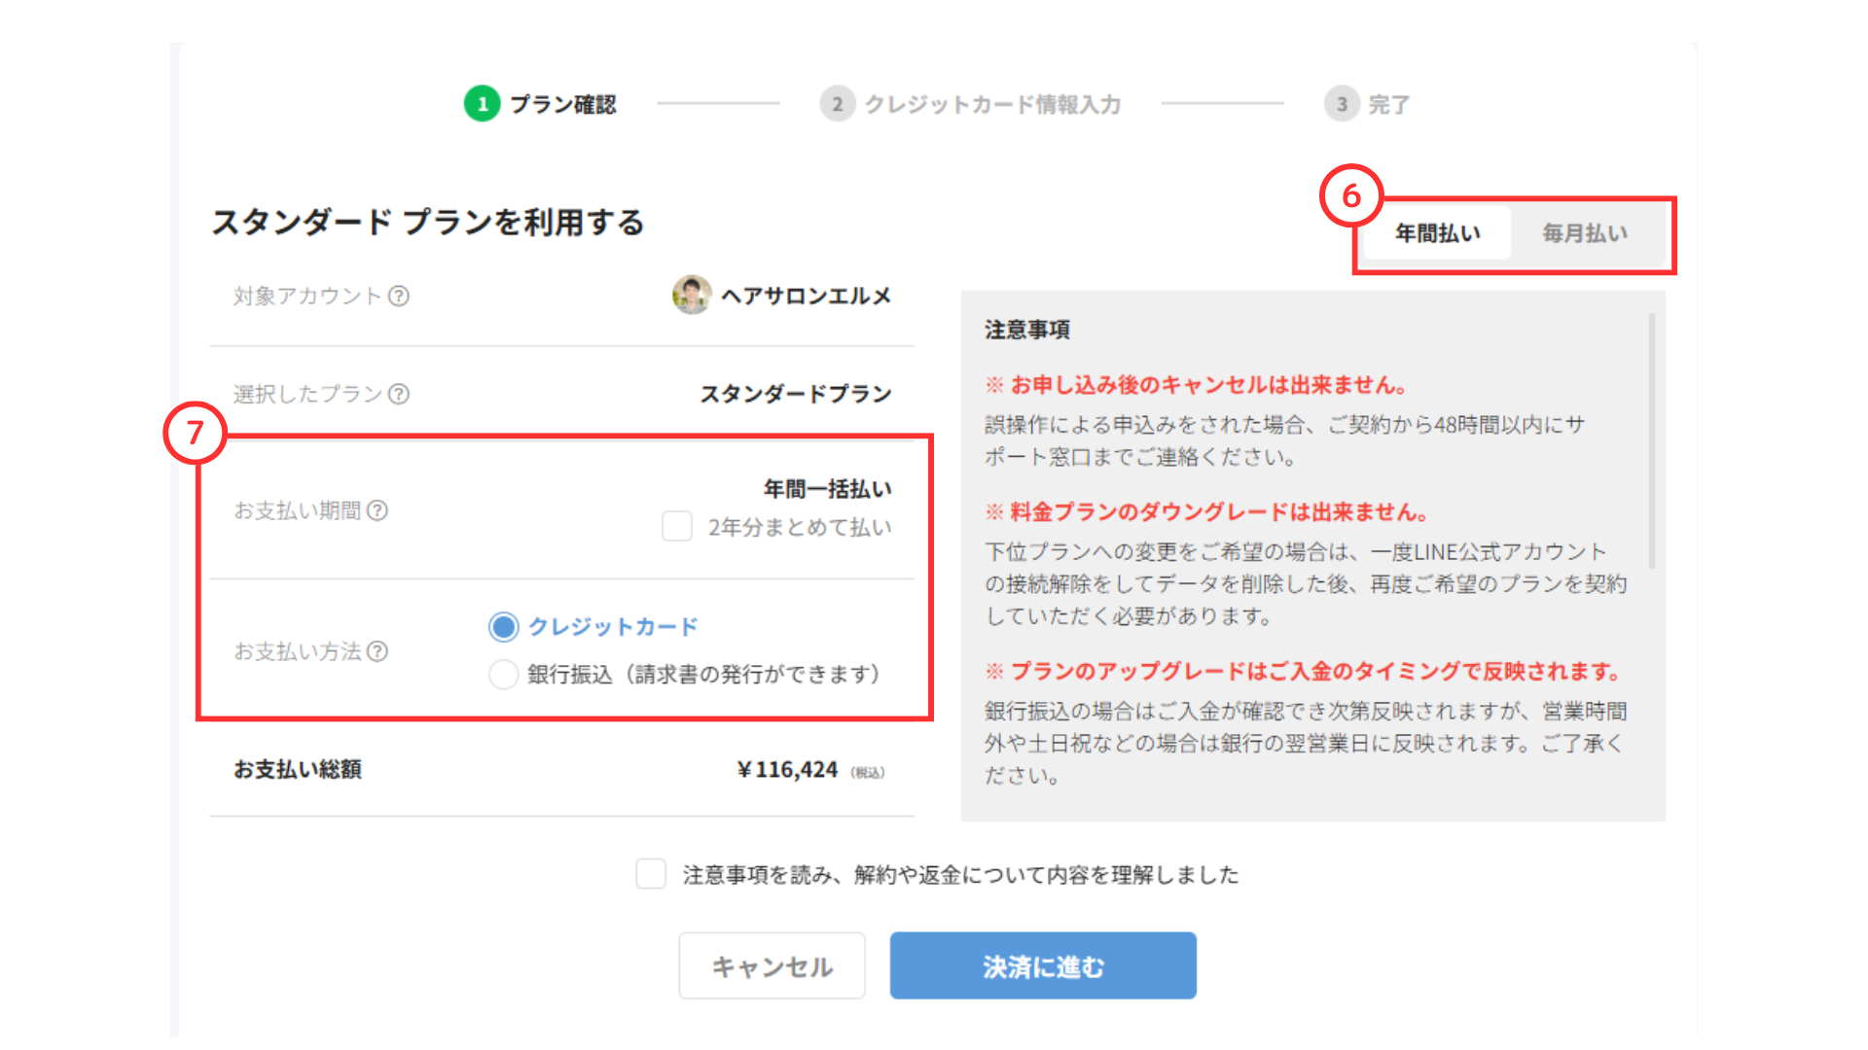Click help icon beside お支払い期間
Image resolution: width=1868 pixels, height=1050 pixels.
(377, 510)
